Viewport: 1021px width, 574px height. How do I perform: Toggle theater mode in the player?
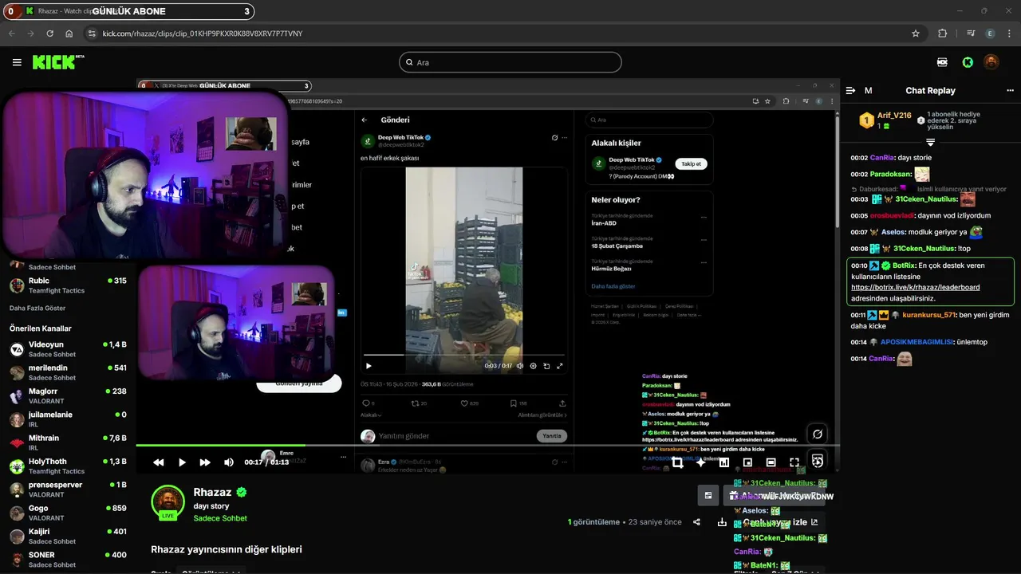coord(771,462)
